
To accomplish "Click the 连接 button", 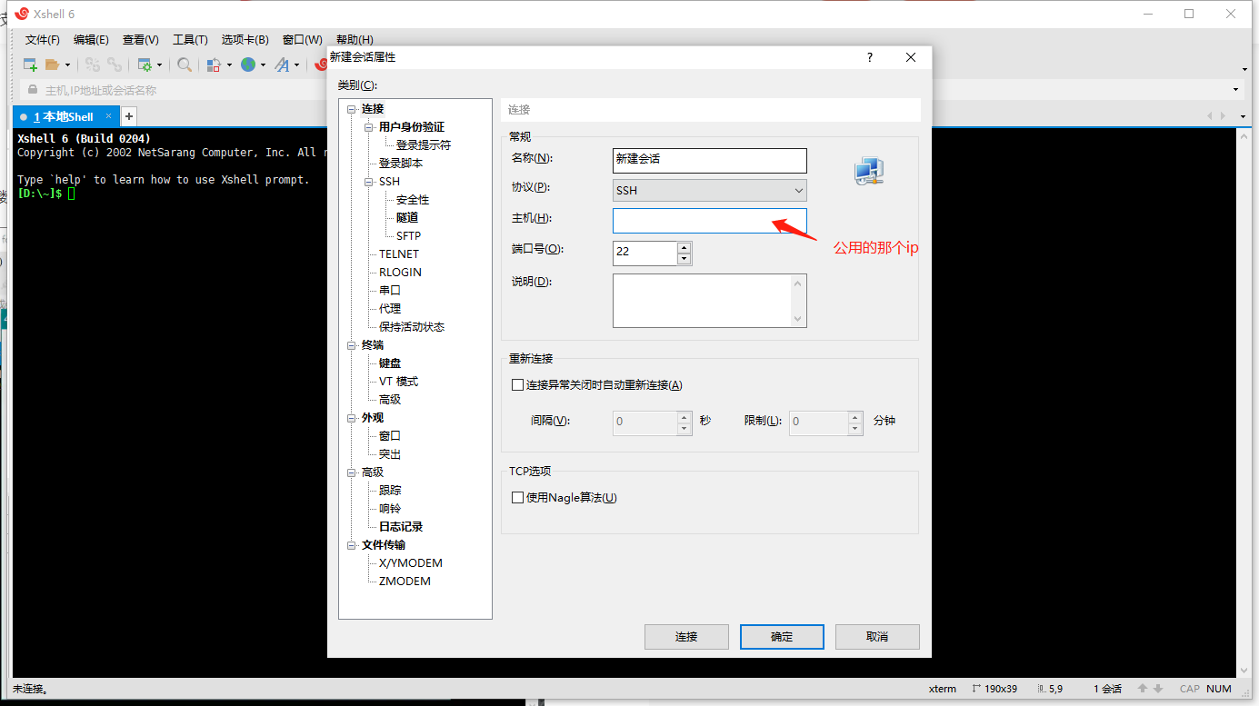I will click(686, 637).
